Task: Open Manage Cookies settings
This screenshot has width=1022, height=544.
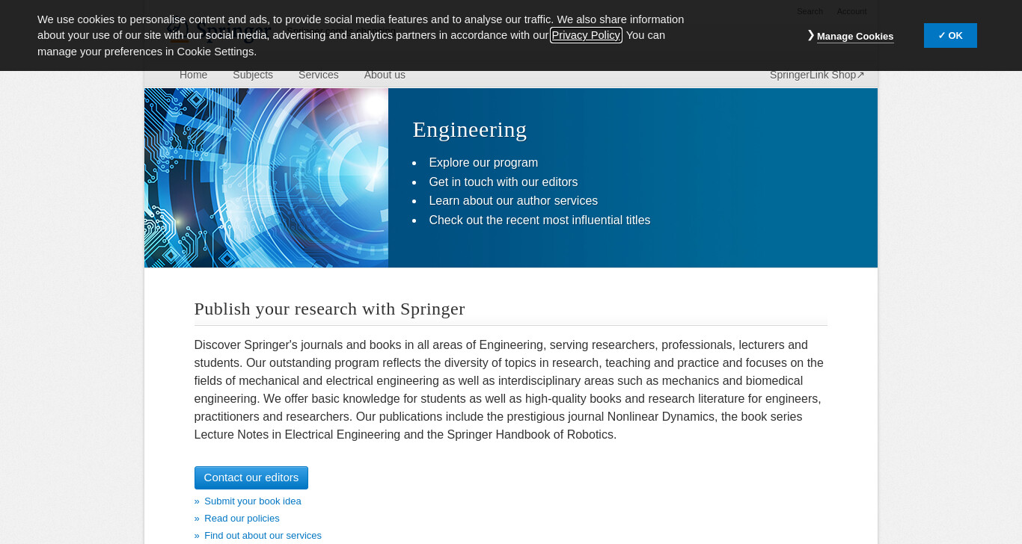Action: [x=854, y=36]
